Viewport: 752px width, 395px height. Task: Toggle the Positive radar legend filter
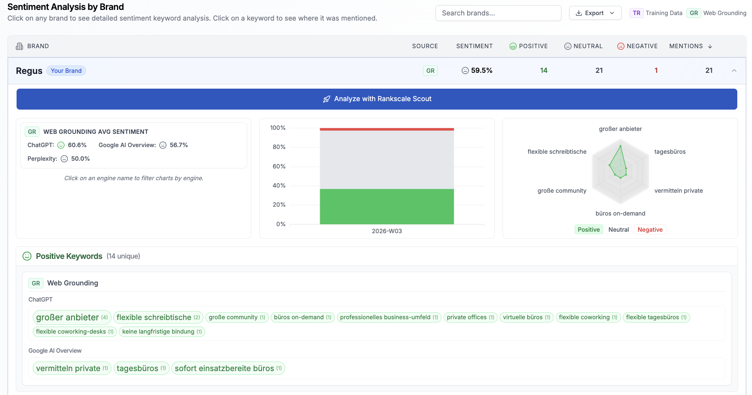[589, 229]
